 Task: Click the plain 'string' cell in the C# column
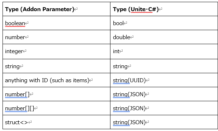164,66
